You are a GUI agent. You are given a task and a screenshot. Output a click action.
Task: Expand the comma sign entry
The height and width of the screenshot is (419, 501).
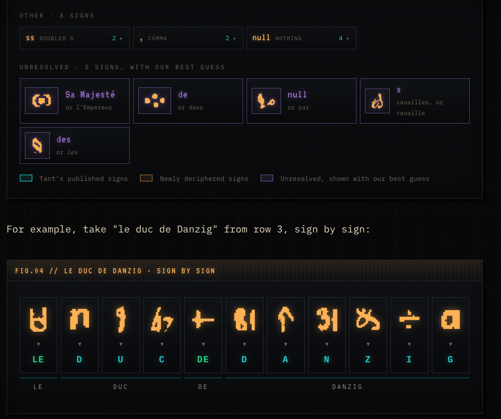(x=188, y=38)
